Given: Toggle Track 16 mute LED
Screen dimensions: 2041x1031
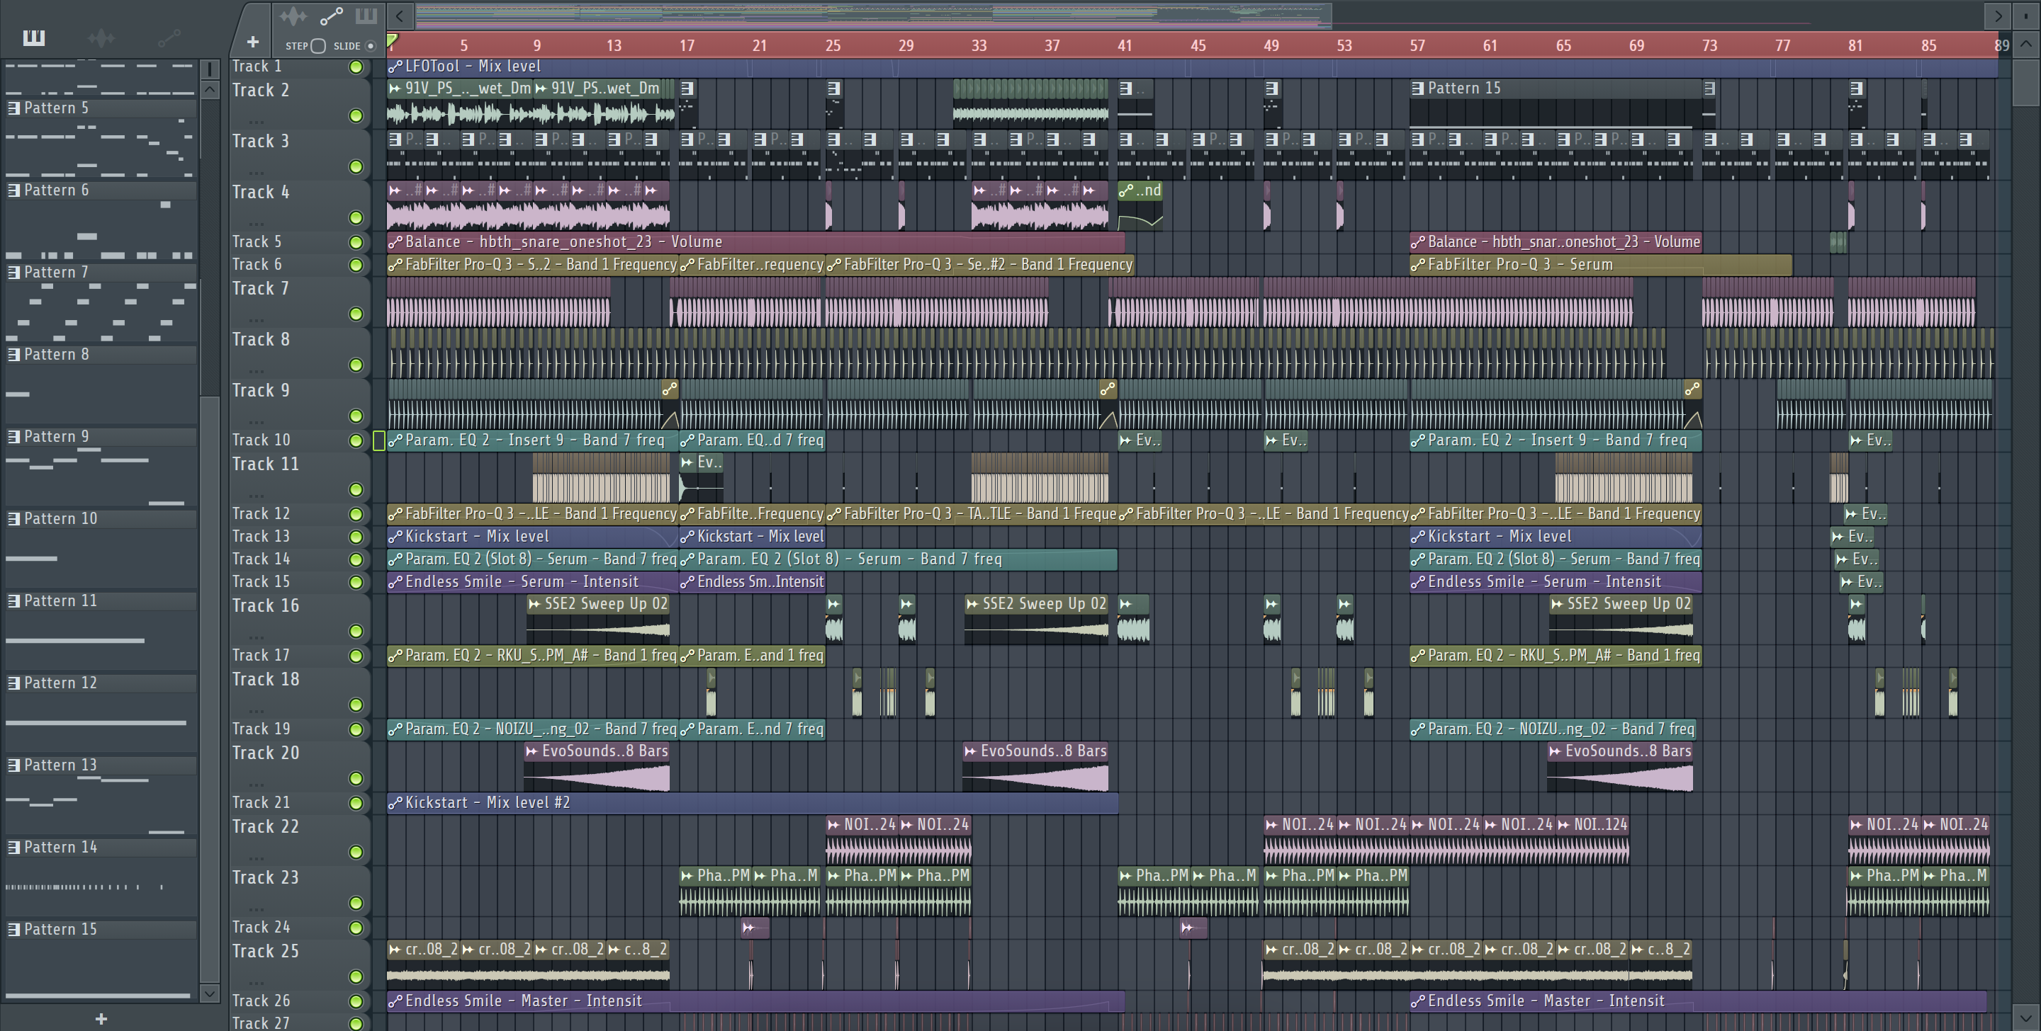Looking at the screenshot, I should point(356,631).
